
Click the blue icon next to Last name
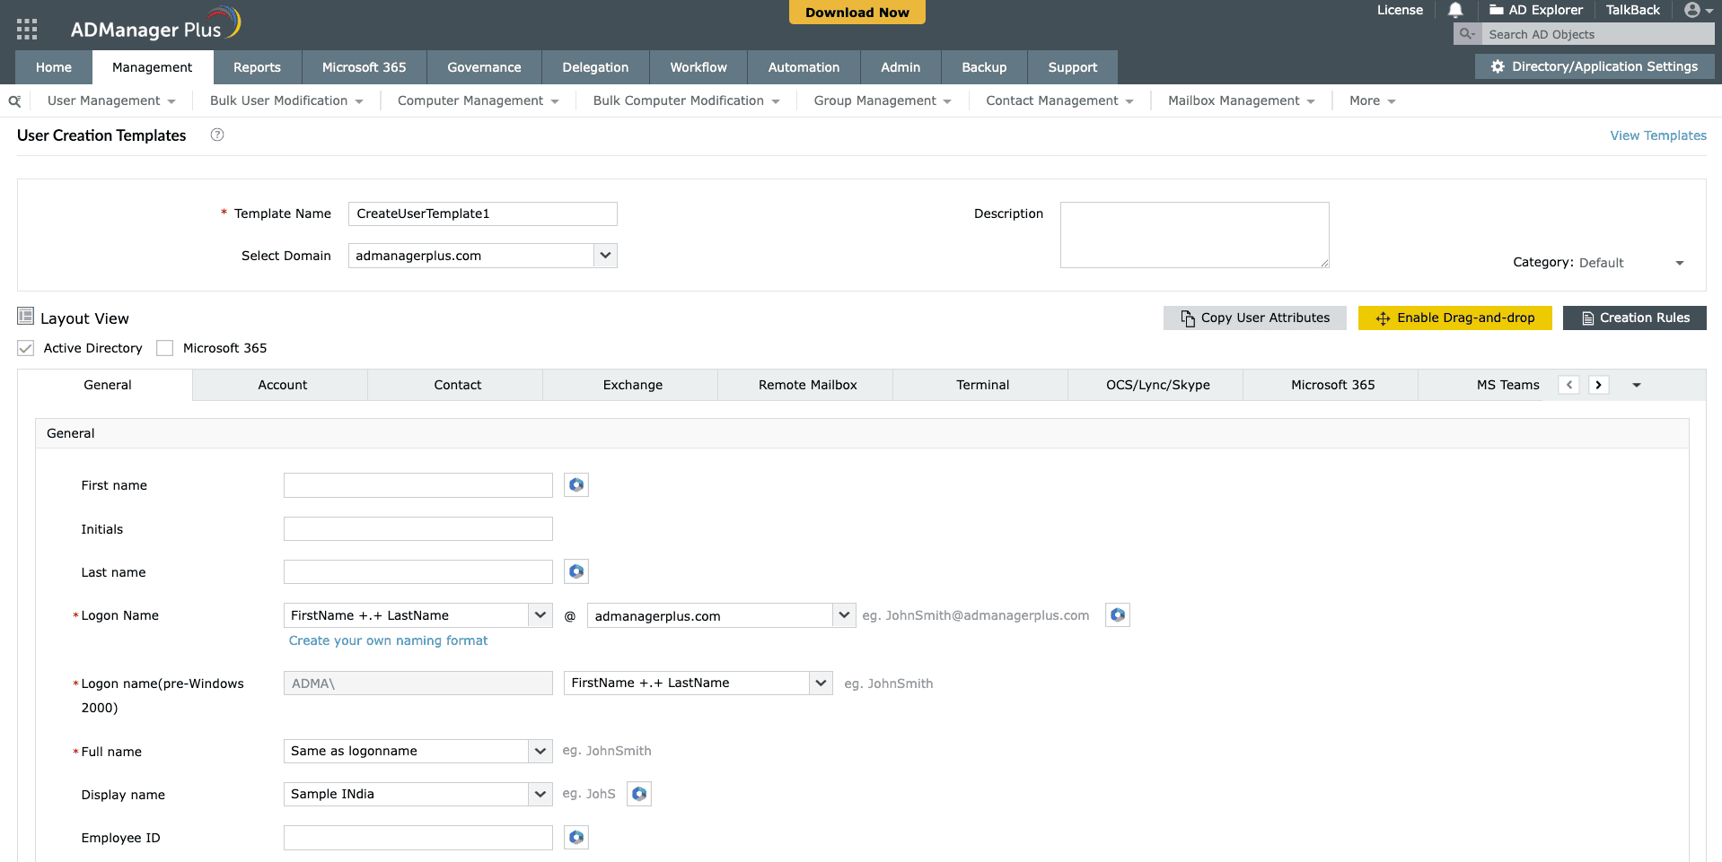point(575,570)
